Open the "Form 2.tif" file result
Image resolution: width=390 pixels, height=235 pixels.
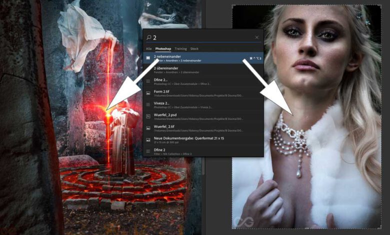[203, 93]
